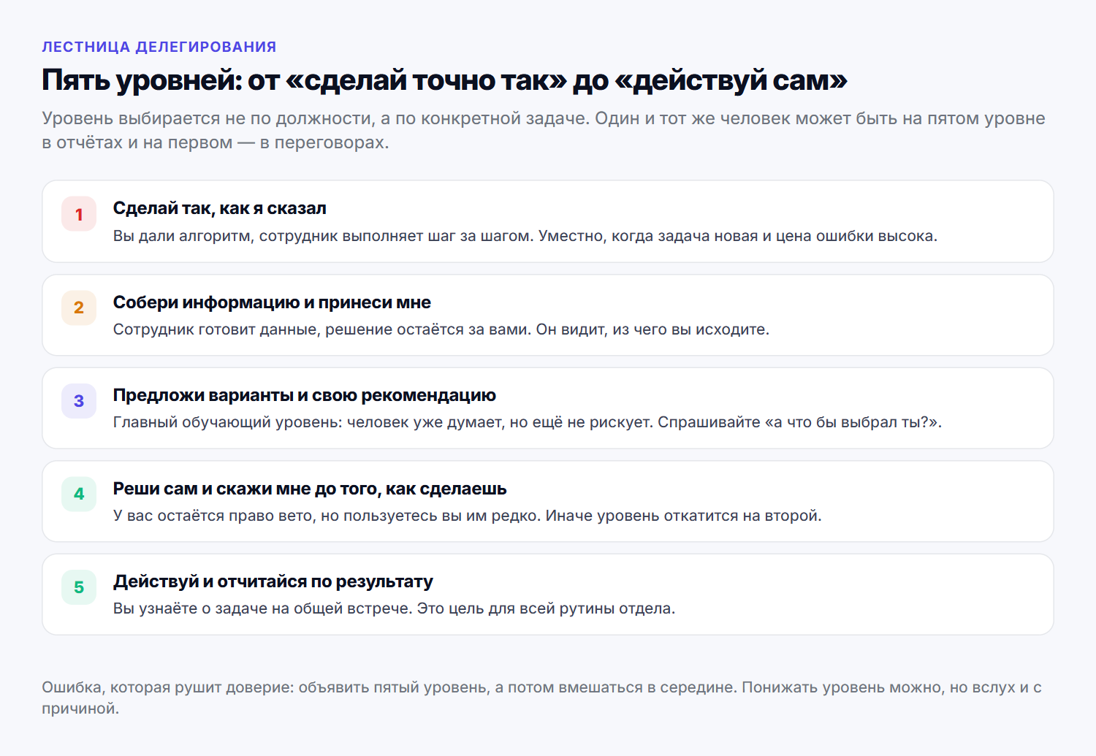Click the purple number 3 badge
Screen dimensions: 1096x756
click(79, 401)
